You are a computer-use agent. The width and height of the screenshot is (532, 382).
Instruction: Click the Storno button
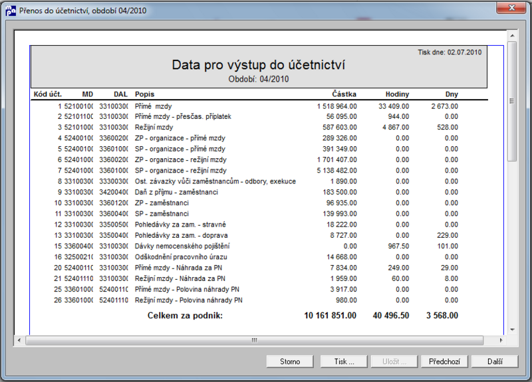[x=290, y=361]
